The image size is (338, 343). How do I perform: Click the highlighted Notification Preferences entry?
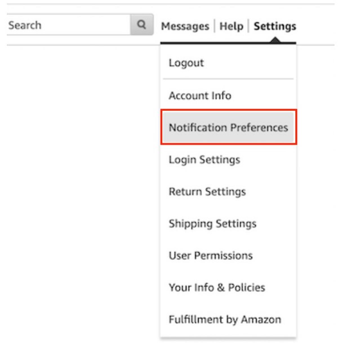pos(229,127)
